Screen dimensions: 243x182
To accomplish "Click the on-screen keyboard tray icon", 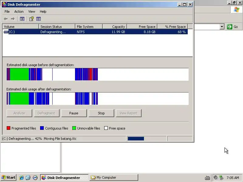I will [207, 178].
